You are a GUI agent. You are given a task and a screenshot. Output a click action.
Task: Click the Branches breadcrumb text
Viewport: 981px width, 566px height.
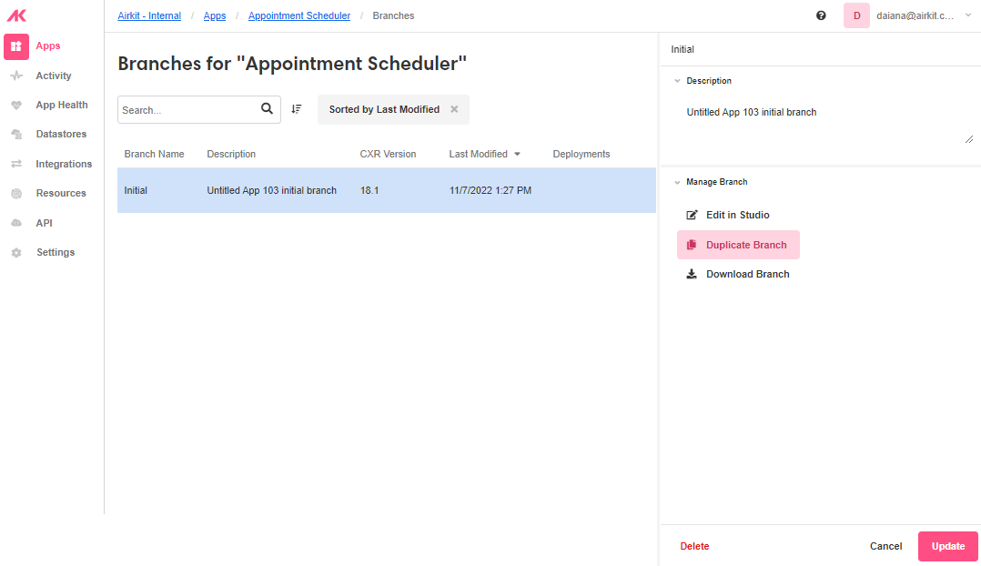(393, 15)
